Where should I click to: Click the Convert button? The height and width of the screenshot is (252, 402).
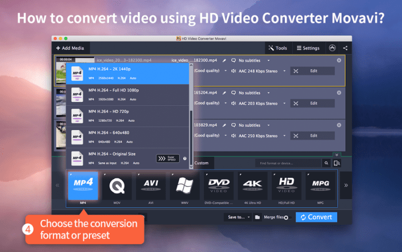pyautogui.click(x=316, y=217)
